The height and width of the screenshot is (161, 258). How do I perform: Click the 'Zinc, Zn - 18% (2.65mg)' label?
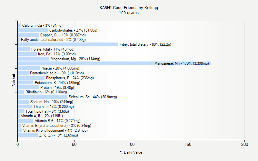pyautogui.click(x=59, y=135)
